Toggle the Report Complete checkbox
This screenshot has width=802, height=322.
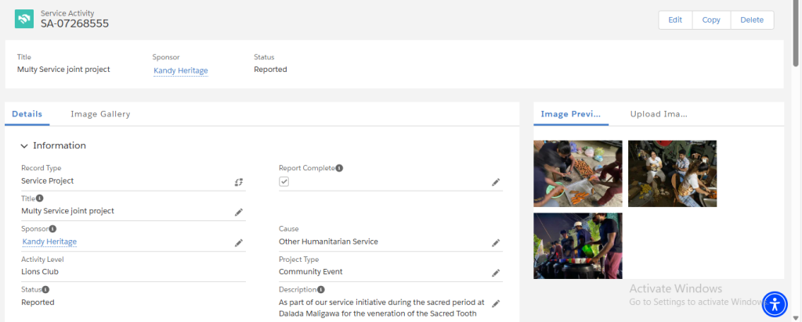[x=284, y=181]
